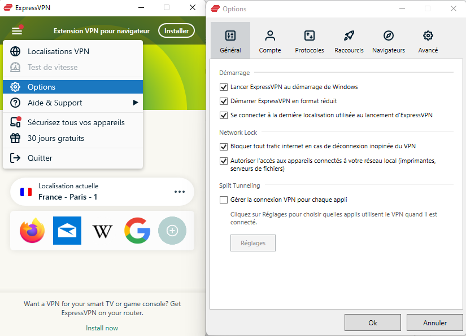Click the exit icon next to Quitter

(15, 158)
